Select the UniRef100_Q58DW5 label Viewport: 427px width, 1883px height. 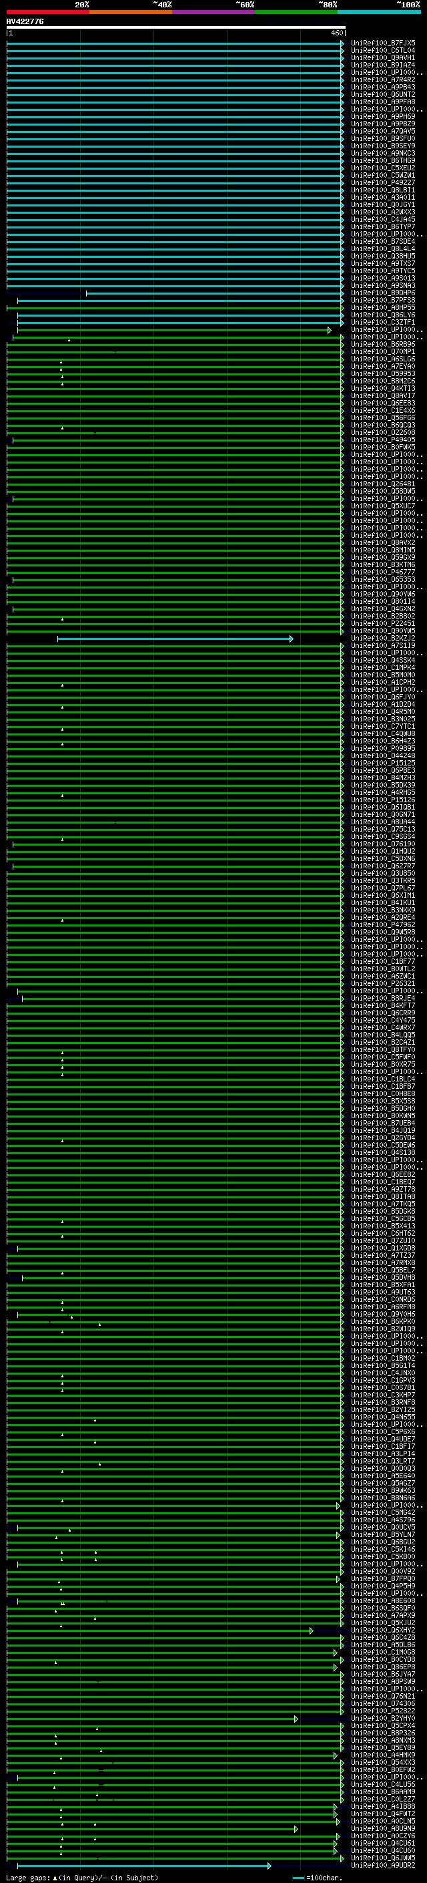coord(382,491)
